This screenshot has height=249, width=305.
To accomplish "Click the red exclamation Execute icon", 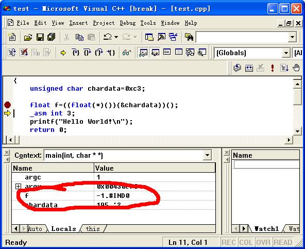I will [x=273, y=68].
